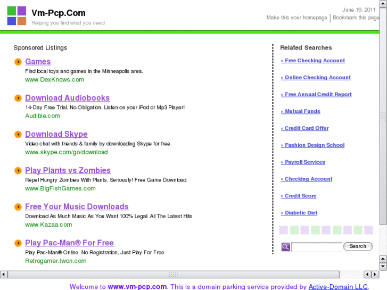
Task: Click the Vm-Pcp.Com colored squares logo
Action: pos(17,16)
